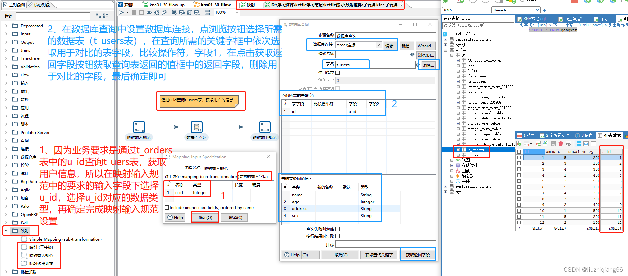Click the 步骤 search field

tap(53, 16)
